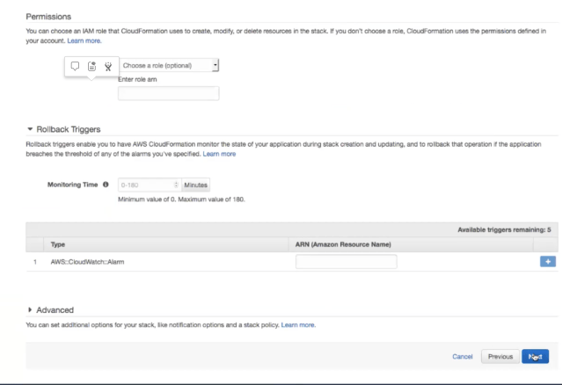Open Learn more link under Permissions
This screenshot has width=562, height=385.
tap(84, 40)
